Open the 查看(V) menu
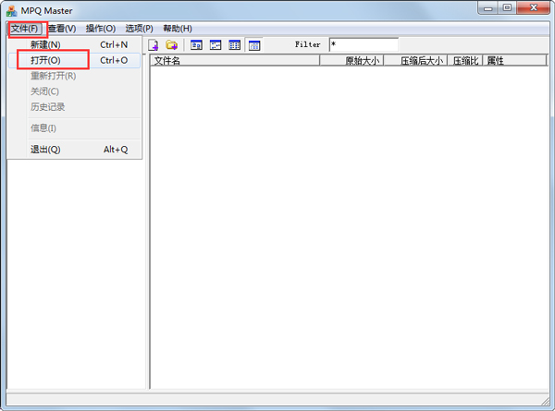The height and width of the screenshot is (411, 555). pyautogui.click(x=62, y=29)
